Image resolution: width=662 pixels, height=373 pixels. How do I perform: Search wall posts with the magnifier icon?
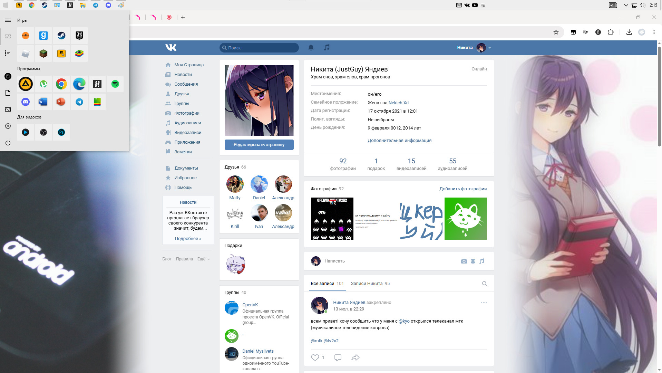485,284
